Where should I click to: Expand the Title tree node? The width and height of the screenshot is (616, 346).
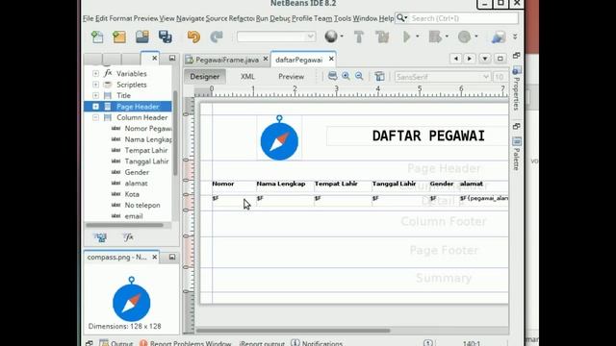pyautogui.click(x=95, y=95)
